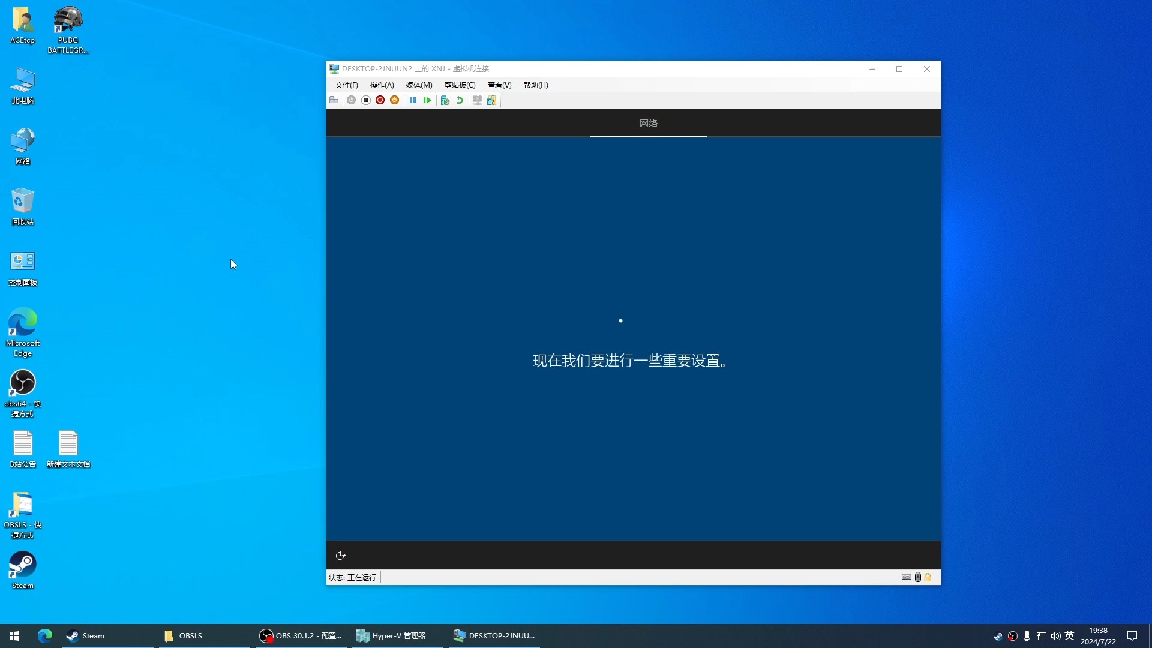Screen dimensions: 1152x648
Task: Pause the running virtual machine
Action: (x=412, y=100)
